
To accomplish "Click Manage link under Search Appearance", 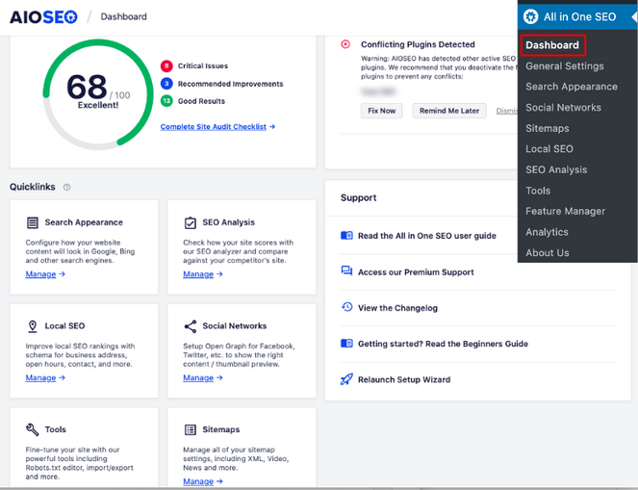I will click(44, 274).
